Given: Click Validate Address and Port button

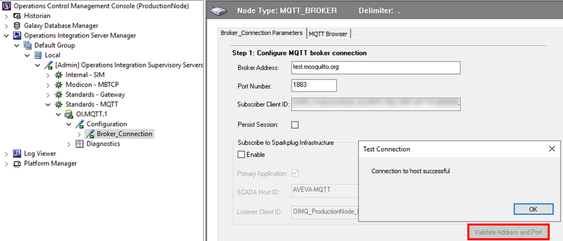Looking at the screenshot, I should tap(508, 232).
